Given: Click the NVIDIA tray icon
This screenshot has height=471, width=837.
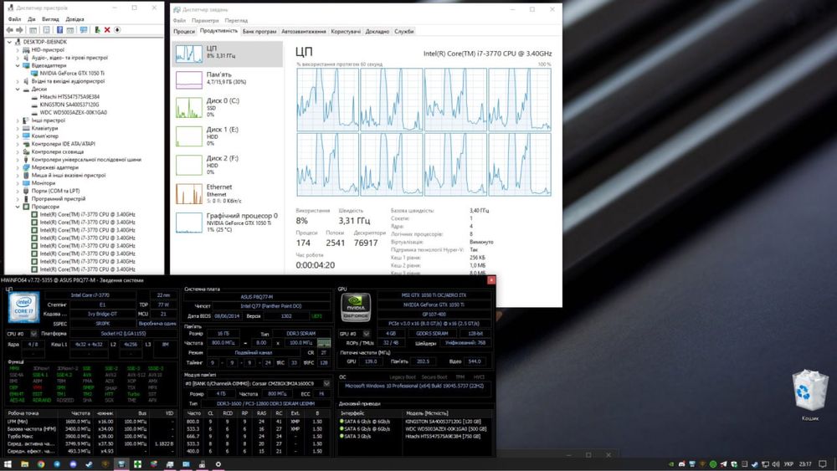Looking at the screenshot, I should click(x=671, y=464).
